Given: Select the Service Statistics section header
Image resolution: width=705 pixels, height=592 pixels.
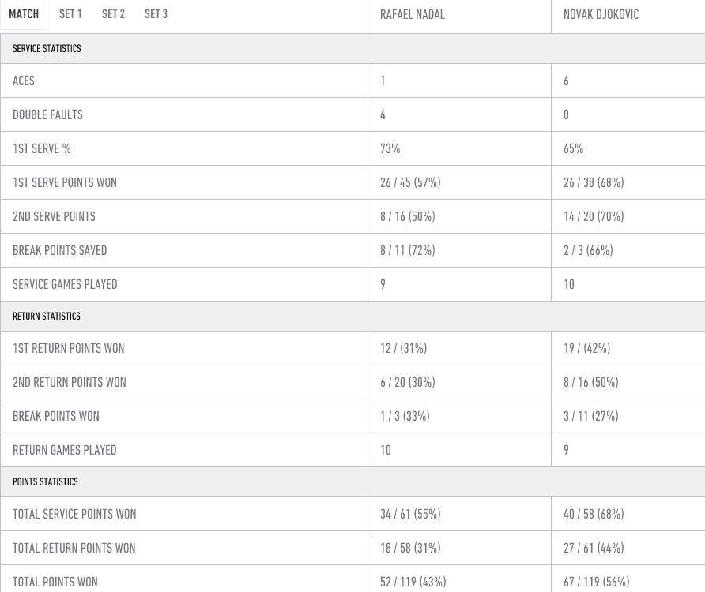Looking at the screenshot, I should 47,48.
